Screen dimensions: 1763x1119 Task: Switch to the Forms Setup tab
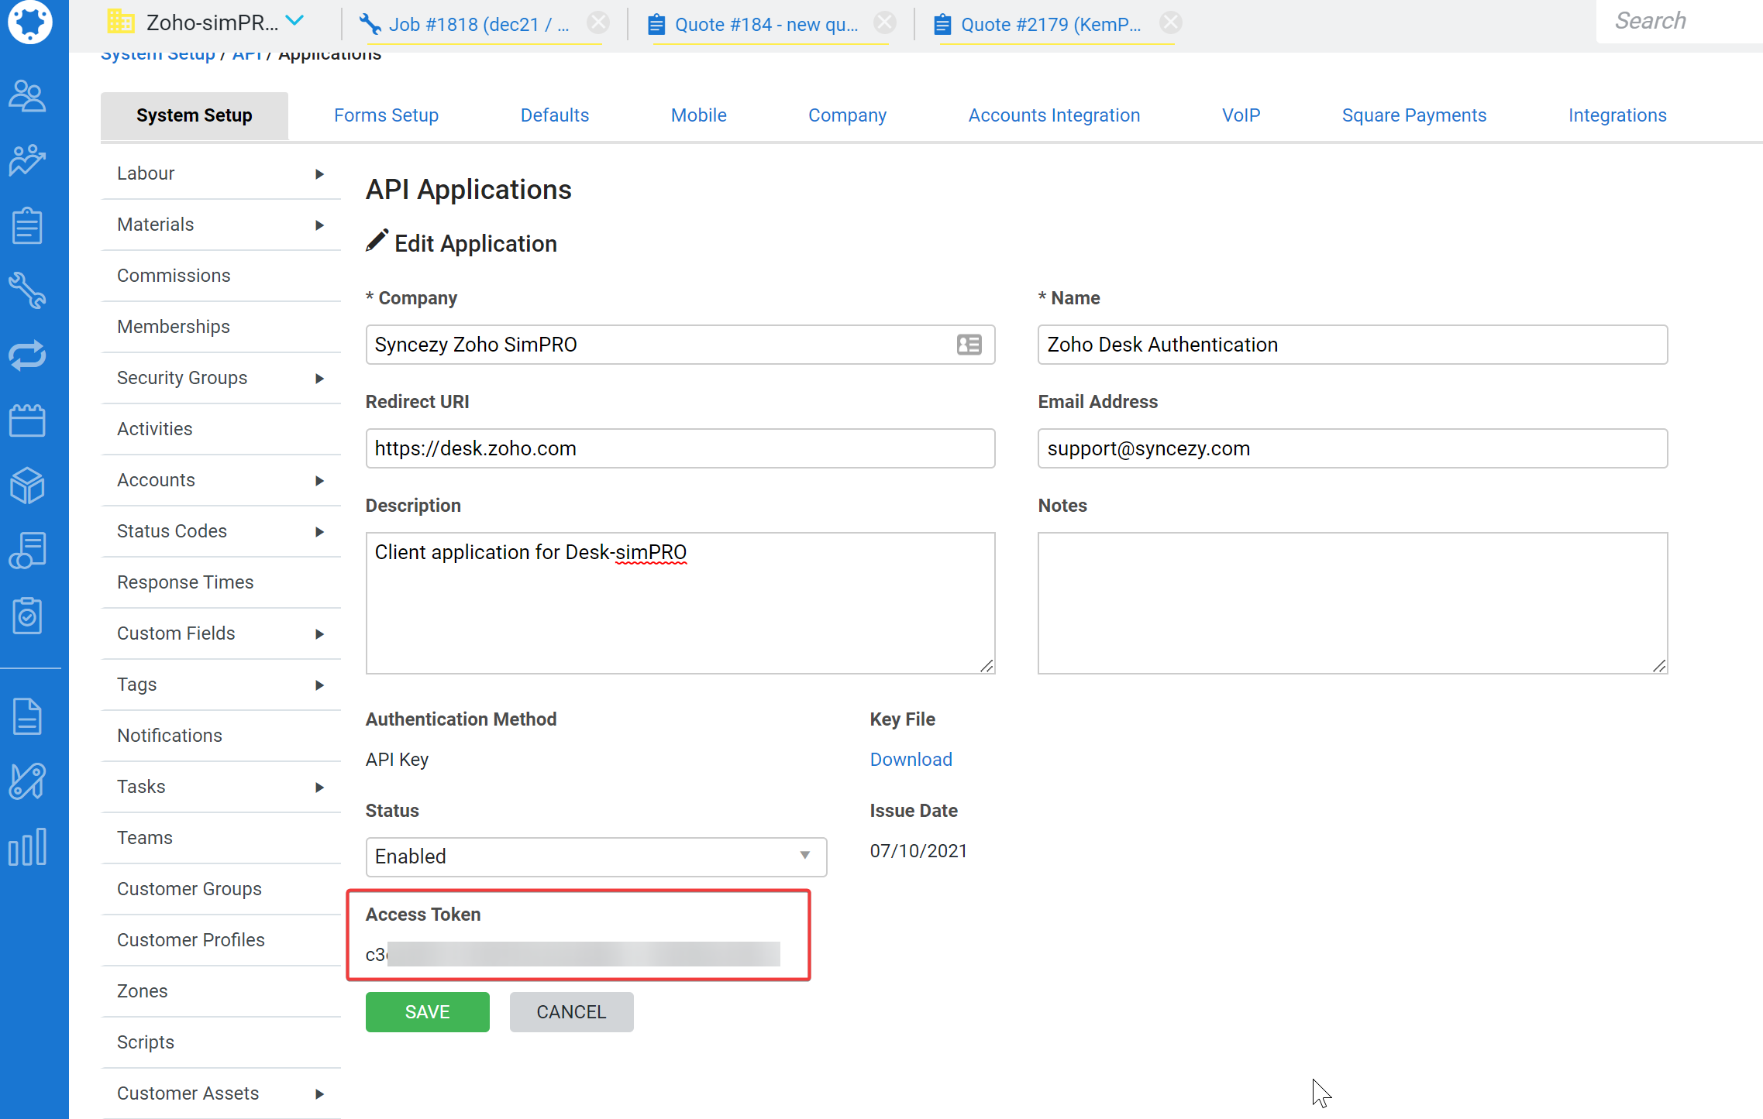[386, 115]
